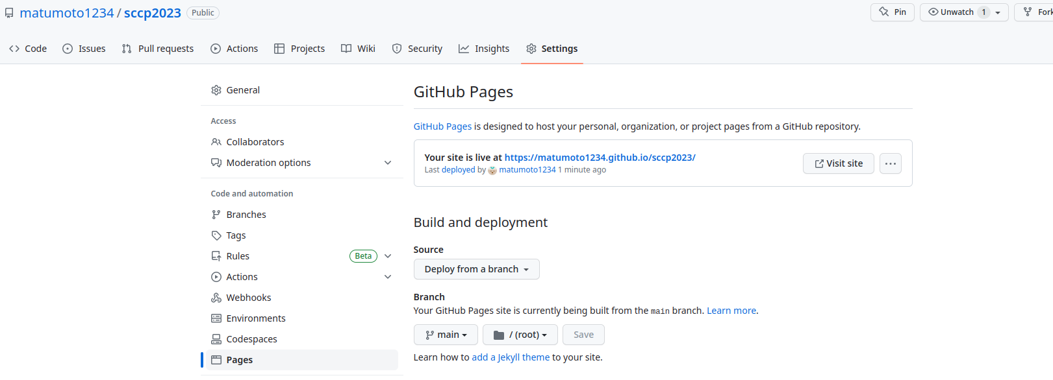Click the repository icon beside matumoto1234
The width and height of the screenshot is (1053, 380).
click(x=9, y=12)
